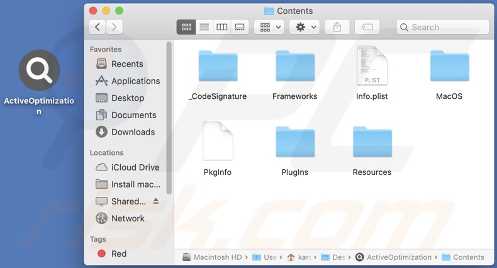Click the Share toolbar button
This screenshot has width=497, height=268.
point(337,27)
